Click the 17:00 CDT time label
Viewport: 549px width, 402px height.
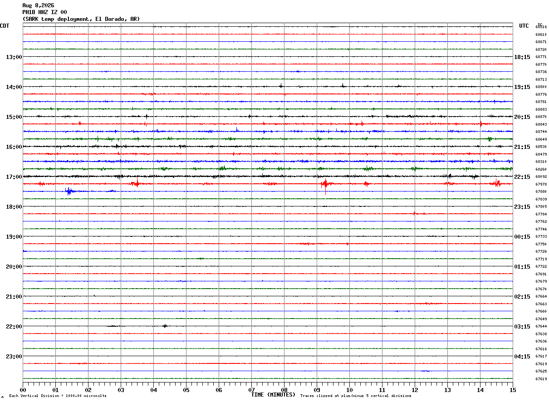[x=14, y=177]
